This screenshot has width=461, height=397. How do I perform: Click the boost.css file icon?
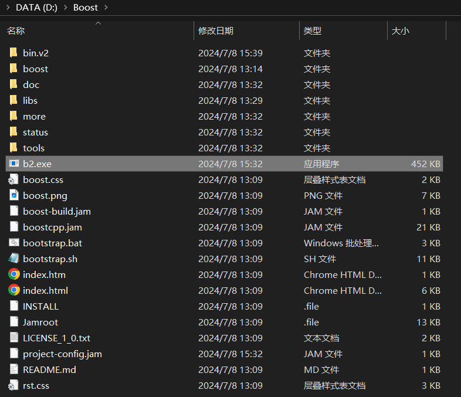click(13, 179)
